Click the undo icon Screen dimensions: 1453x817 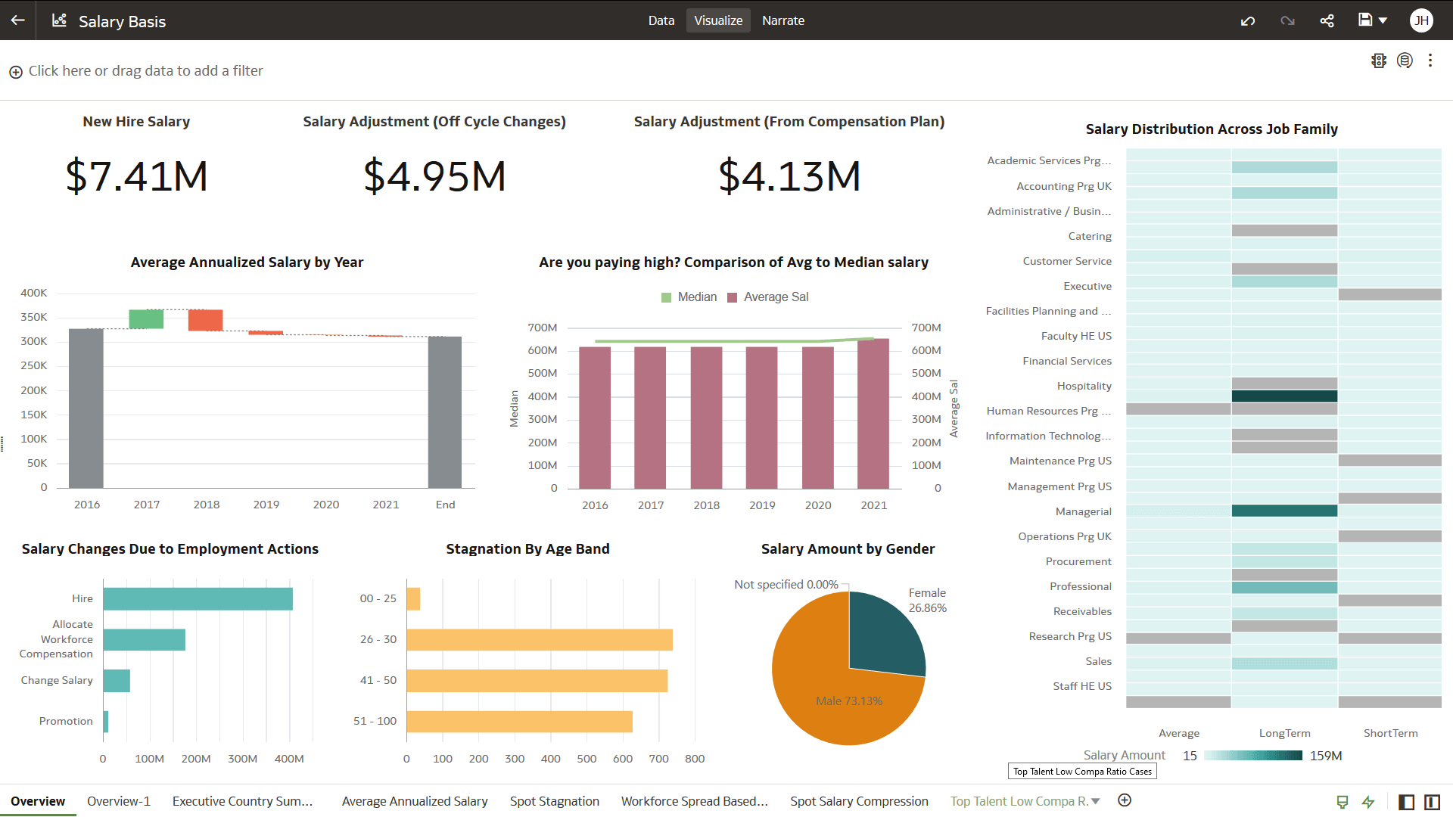coord(1248,20)
